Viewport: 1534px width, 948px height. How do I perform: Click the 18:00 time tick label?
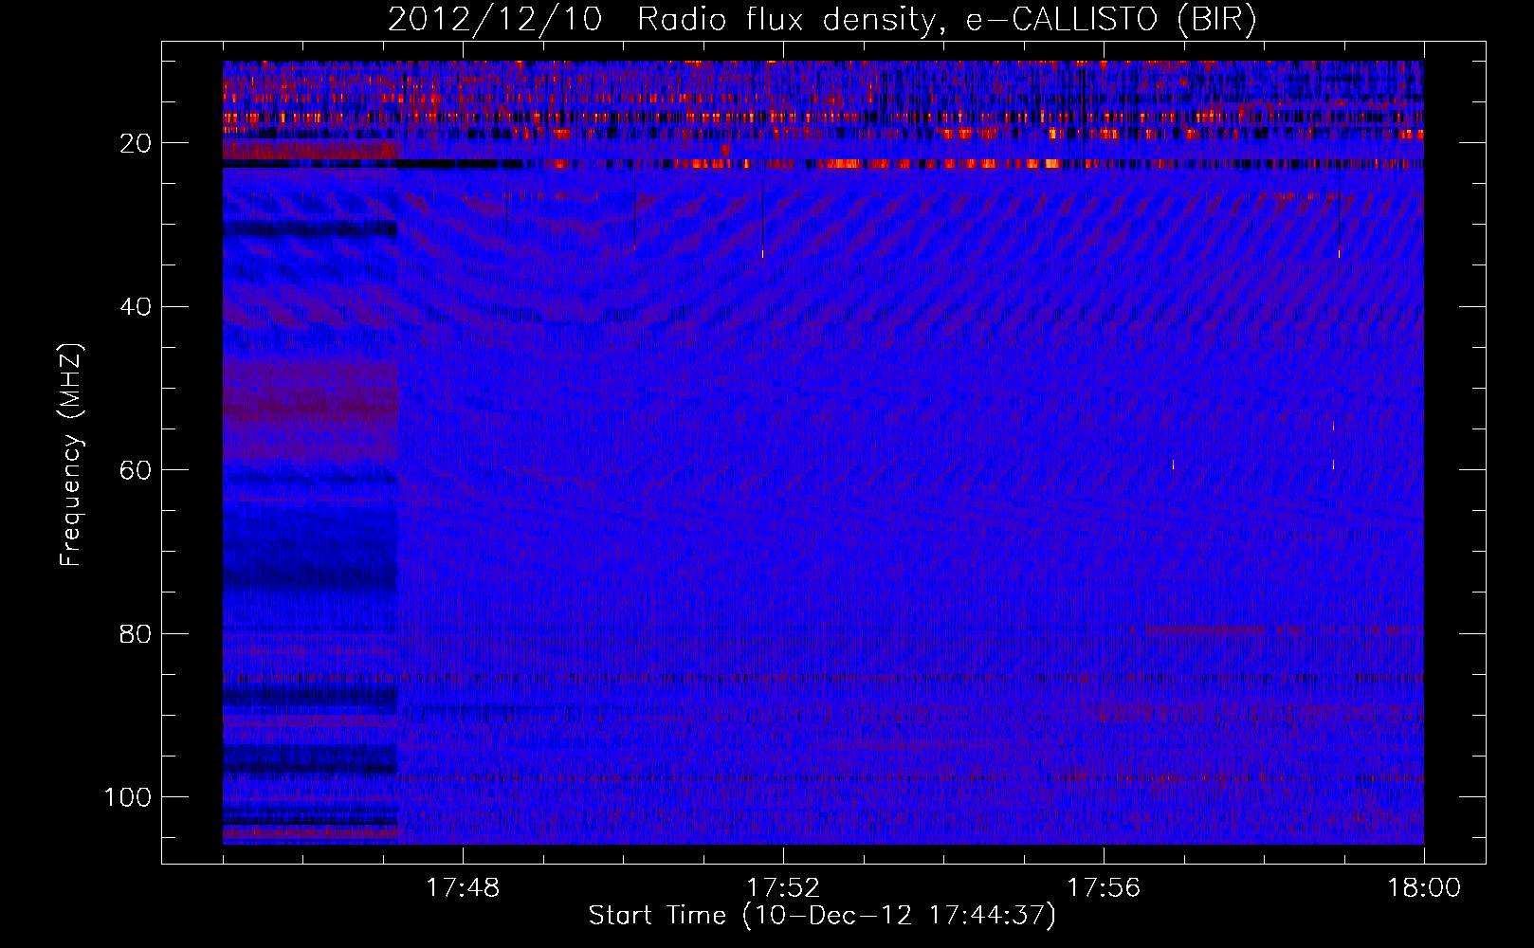point(1424,888)
